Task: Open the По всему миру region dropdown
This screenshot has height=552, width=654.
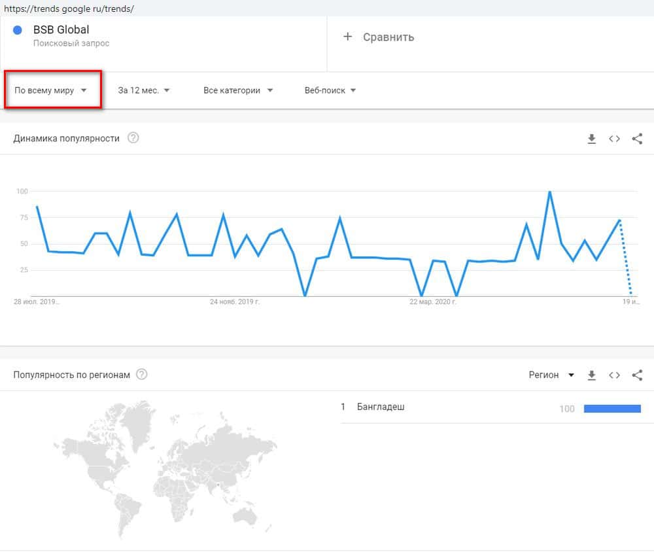Action: 51,90
